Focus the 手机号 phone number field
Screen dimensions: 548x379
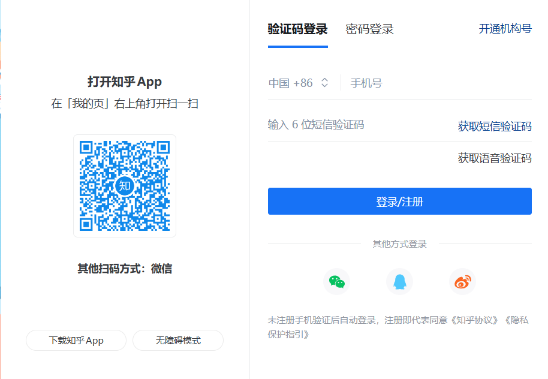tap(438, 83)
